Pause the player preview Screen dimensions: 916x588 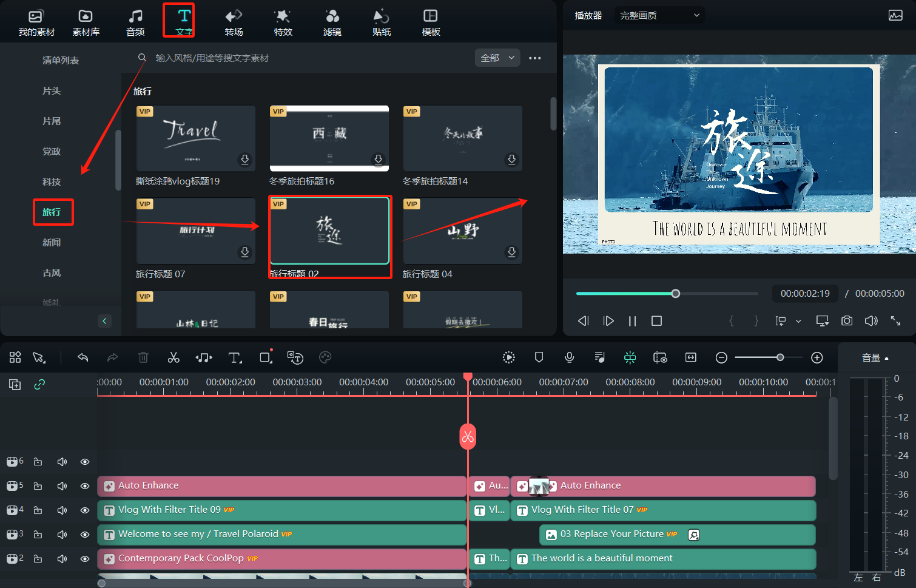(x=632, y=321)
